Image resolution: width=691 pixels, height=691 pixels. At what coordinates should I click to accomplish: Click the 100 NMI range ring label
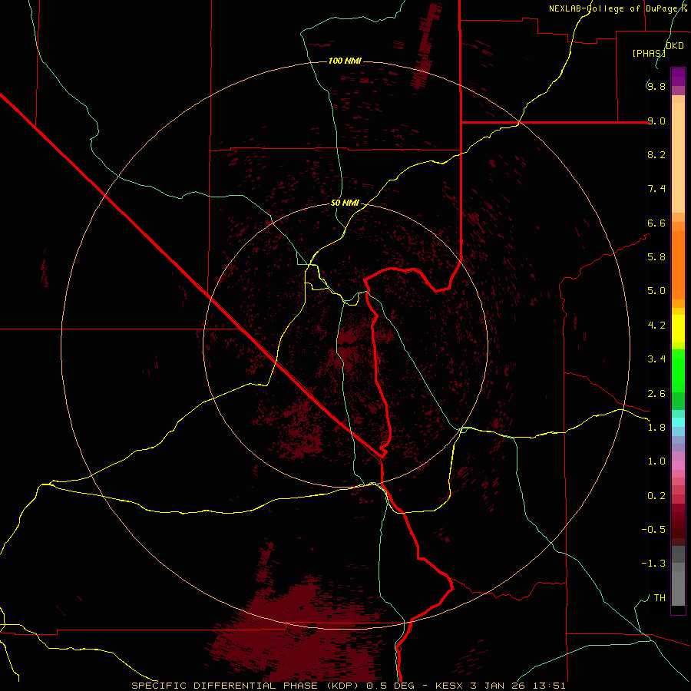click(x=345, y=61)
